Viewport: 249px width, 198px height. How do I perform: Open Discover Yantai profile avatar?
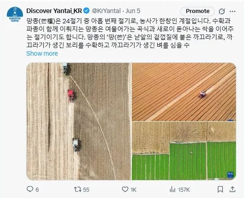pos(15,15)
